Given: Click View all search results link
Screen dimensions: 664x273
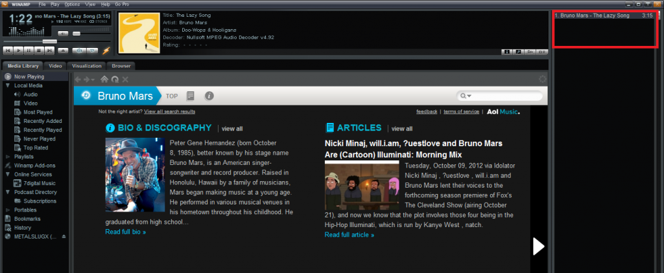Looking at the screenshot, I should pos(169,111).
